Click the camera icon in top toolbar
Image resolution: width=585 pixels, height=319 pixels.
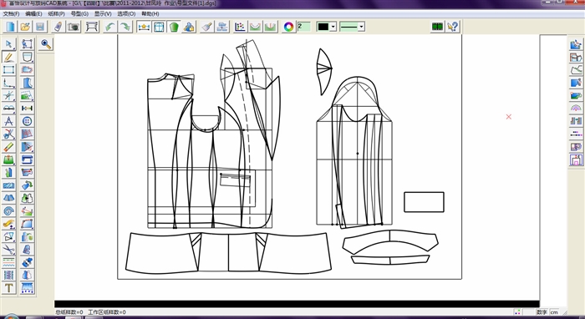point(74,27)
